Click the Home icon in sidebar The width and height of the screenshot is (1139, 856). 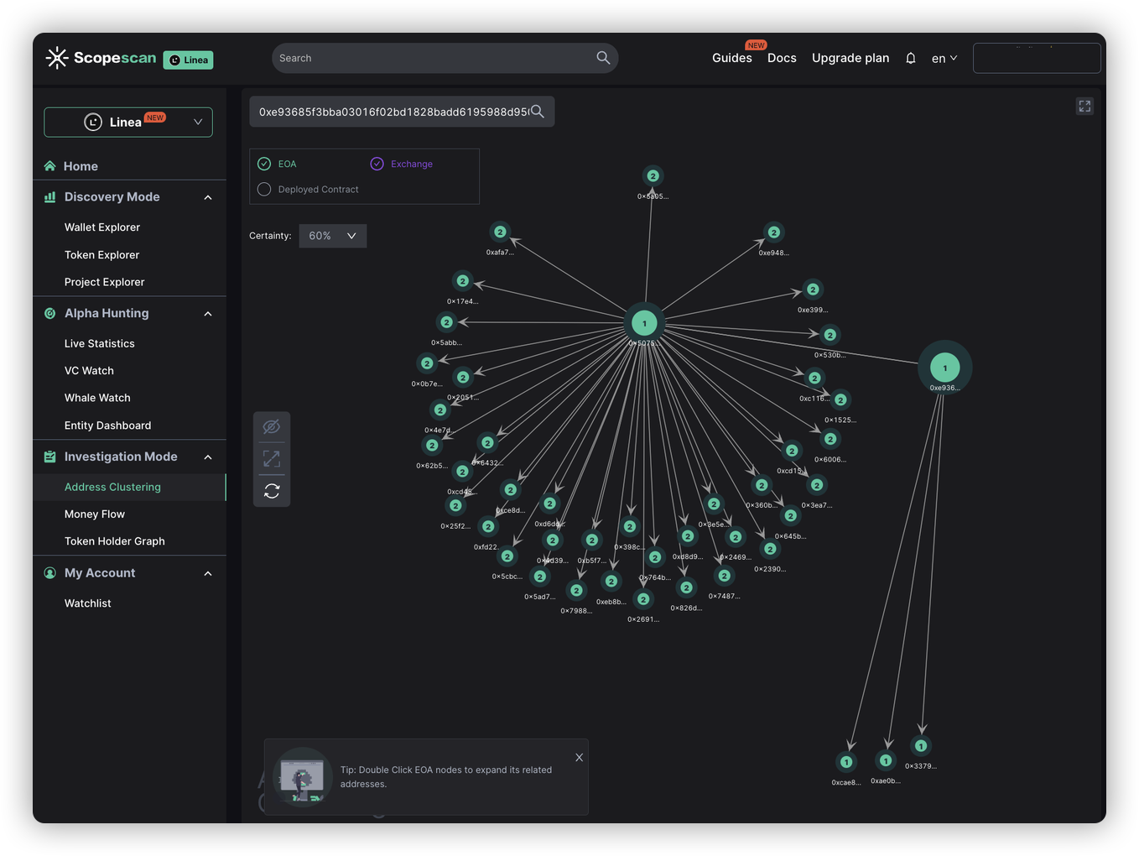50,166
